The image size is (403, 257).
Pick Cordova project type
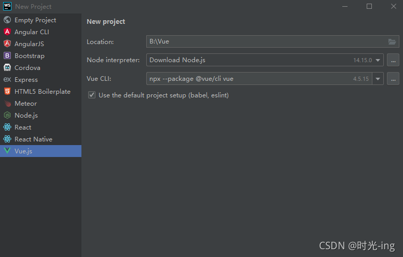tap(40, 67)
